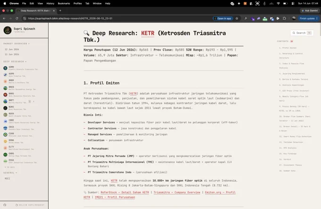Screen dimensions: 321x209
Task: Collapse the Deep Research section
Action: pos(15,61)
